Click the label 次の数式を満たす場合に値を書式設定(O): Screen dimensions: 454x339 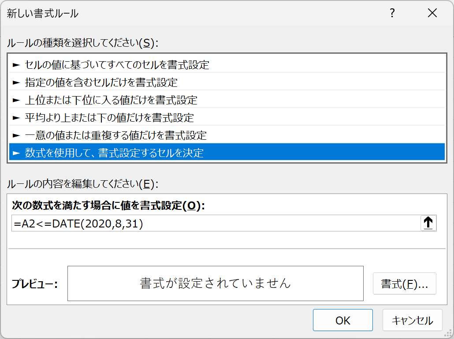point(108,205)
